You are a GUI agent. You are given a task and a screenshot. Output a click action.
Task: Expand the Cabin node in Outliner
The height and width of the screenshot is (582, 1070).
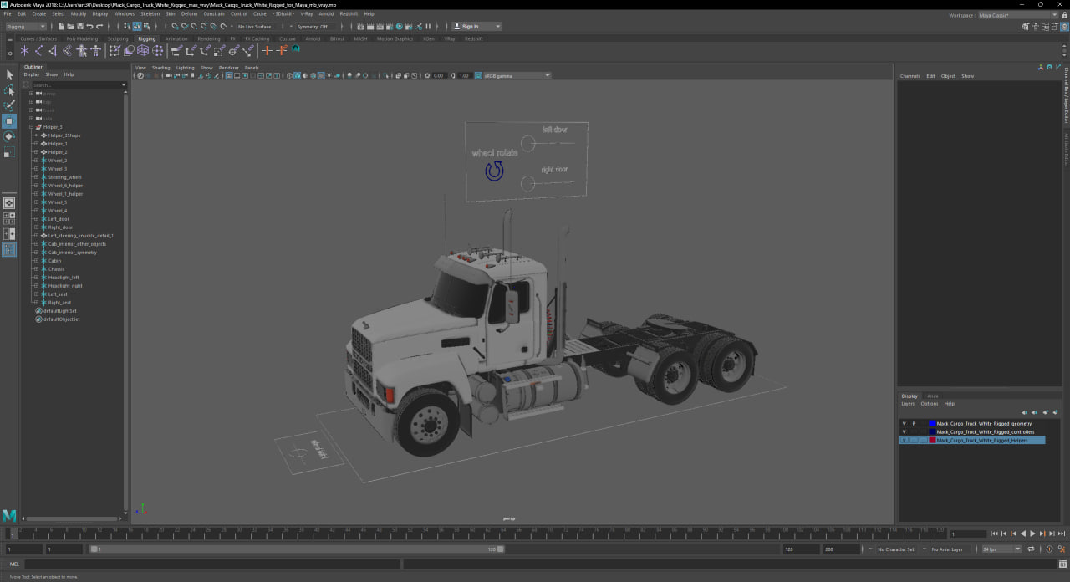(x=35, y=261)
